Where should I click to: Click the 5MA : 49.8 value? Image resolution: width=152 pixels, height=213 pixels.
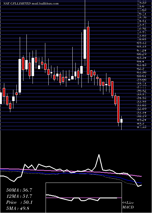point(18,208)
